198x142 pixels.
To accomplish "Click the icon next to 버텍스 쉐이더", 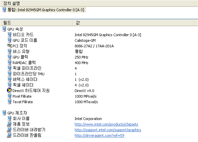I will pos(9,79).
